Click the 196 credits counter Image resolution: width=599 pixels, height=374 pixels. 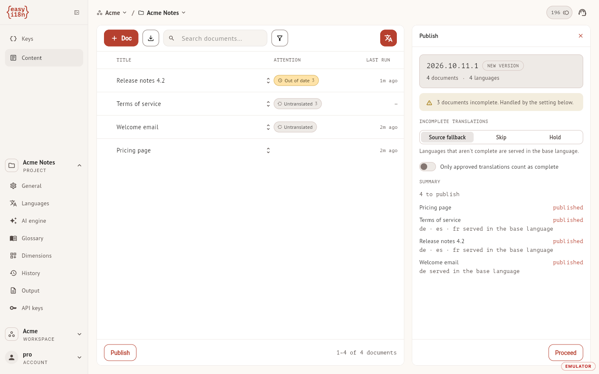click(x=559, y=12)
